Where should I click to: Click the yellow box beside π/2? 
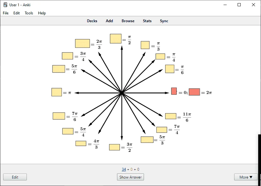point(116,39)
